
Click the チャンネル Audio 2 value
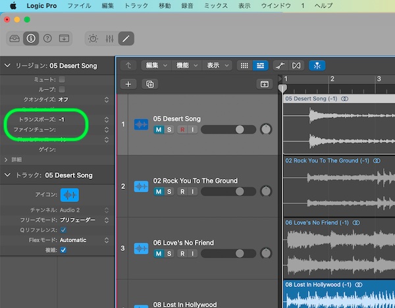coord(70,210)
